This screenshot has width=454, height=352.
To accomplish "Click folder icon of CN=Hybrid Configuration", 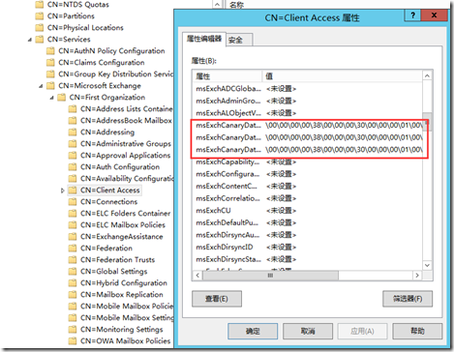I will pyautogui.click(x=73, y=283).
